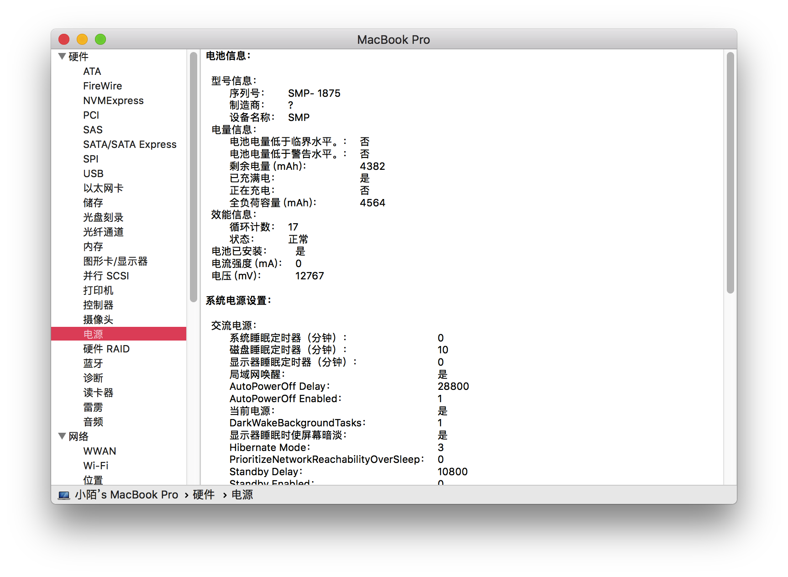Select 诊断 in the sidebar
788x577 pixels.
coord(93,378)
